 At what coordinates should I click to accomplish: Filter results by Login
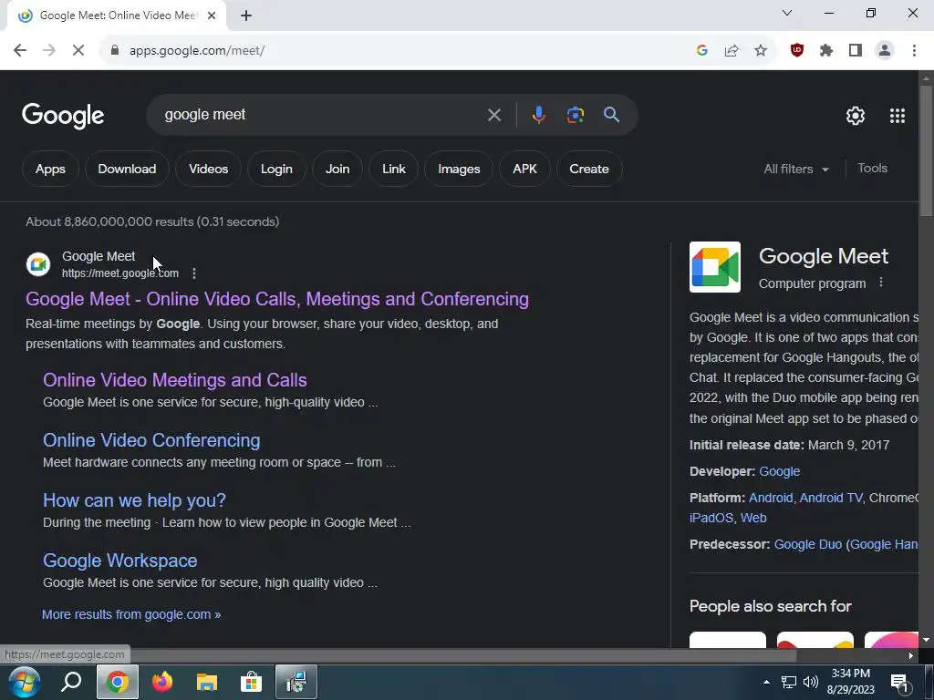(x=276, y=169)
